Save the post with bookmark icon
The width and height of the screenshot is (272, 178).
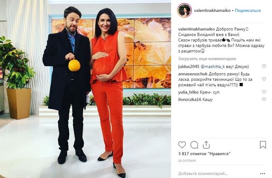263,145
